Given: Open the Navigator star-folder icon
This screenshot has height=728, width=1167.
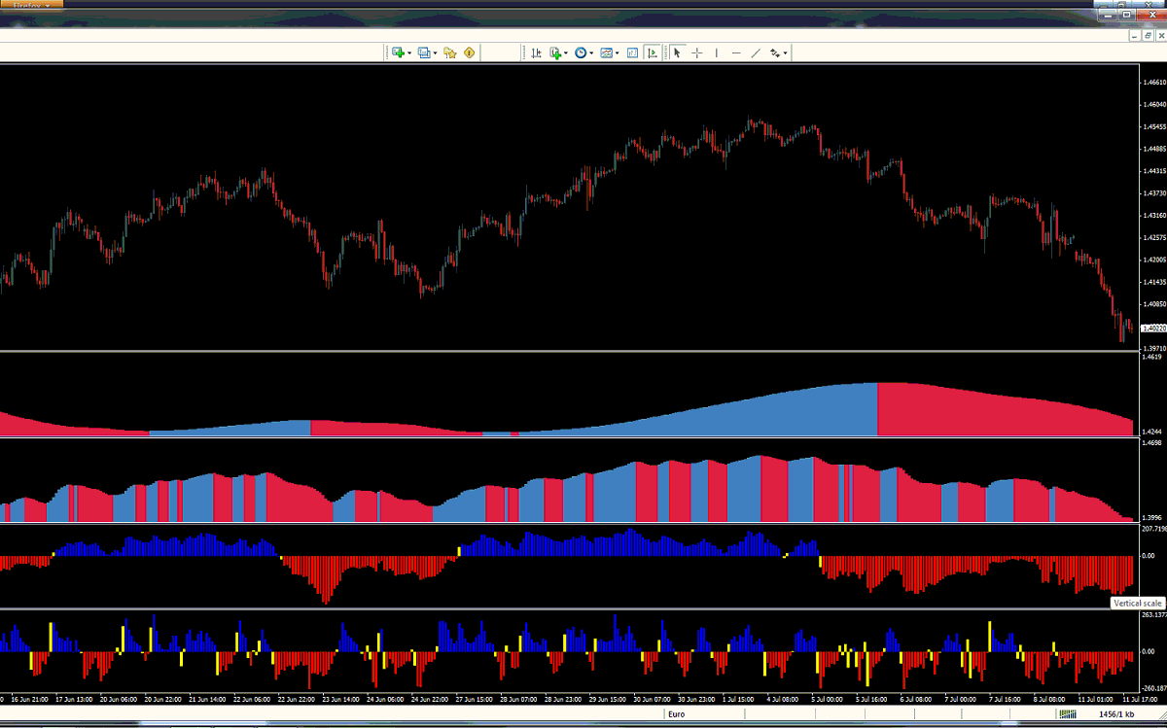Looking at the screenshot, I should (x=450, y=52).
